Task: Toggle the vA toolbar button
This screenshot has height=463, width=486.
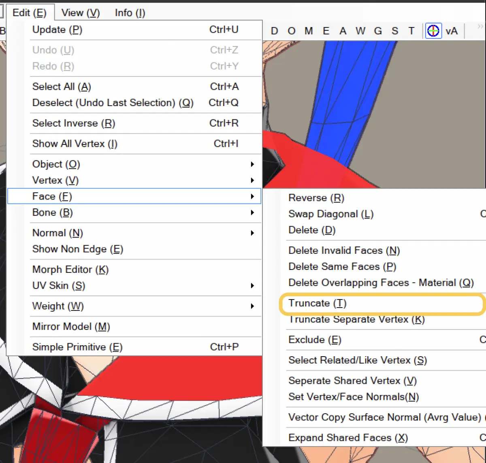Action: tap(451, 31)
